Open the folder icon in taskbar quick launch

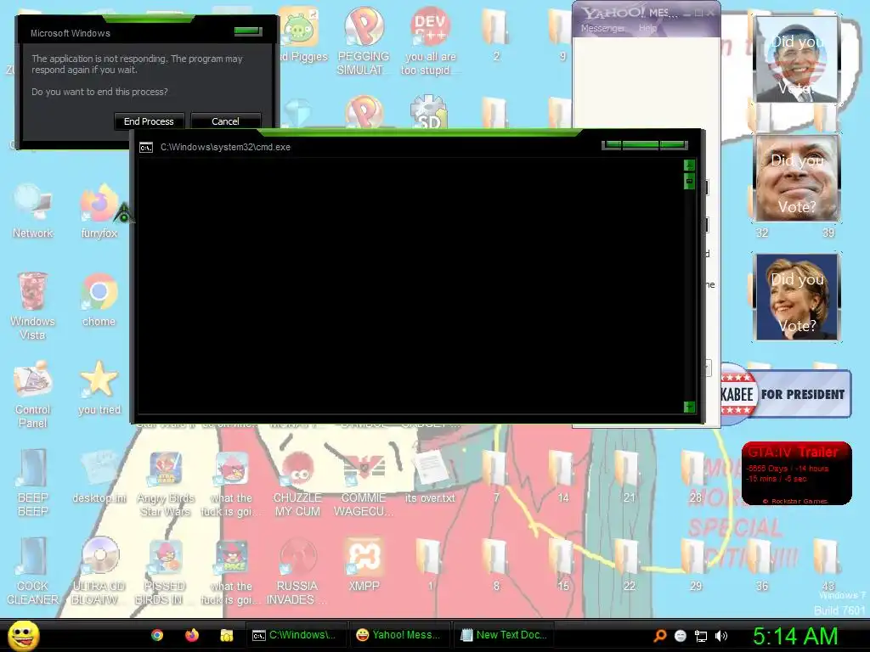pyautogui.click(x=226, y=635)
